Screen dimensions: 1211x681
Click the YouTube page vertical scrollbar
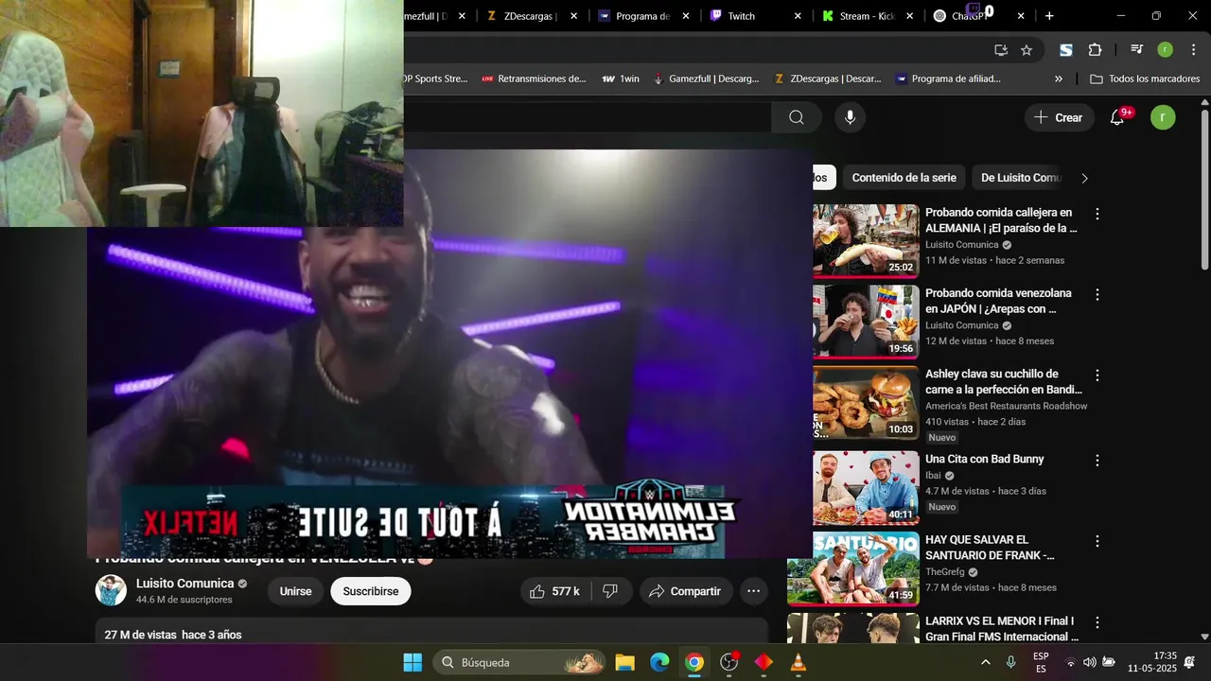[x=1204, y=189]
